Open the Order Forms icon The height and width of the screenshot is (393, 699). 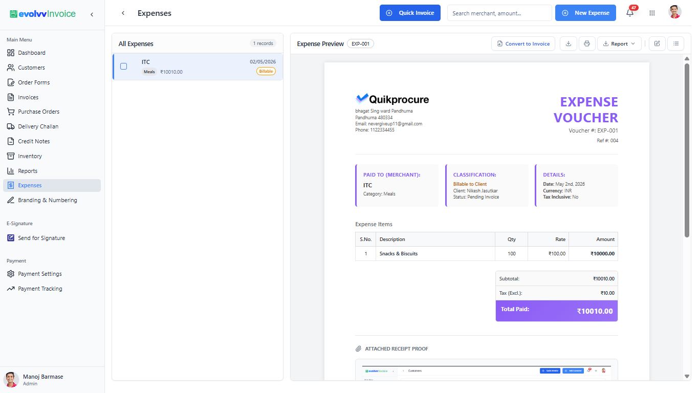point(11,82)
